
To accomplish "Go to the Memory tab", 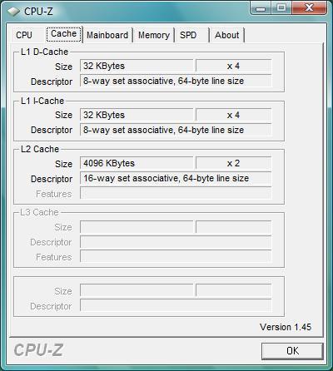I will [x=154, y=35].
